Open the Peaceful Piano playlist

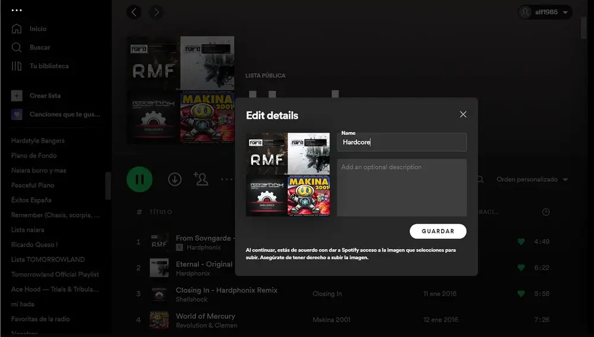33,185
